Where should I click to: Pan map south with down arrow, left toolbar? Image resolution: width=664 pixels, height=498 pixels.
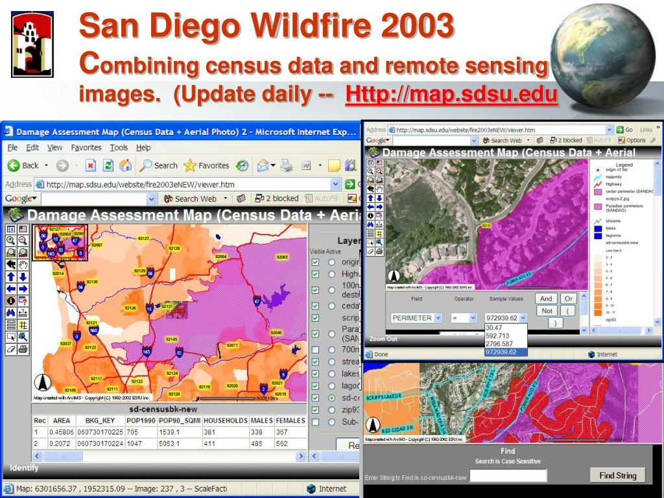click(23, 276)
